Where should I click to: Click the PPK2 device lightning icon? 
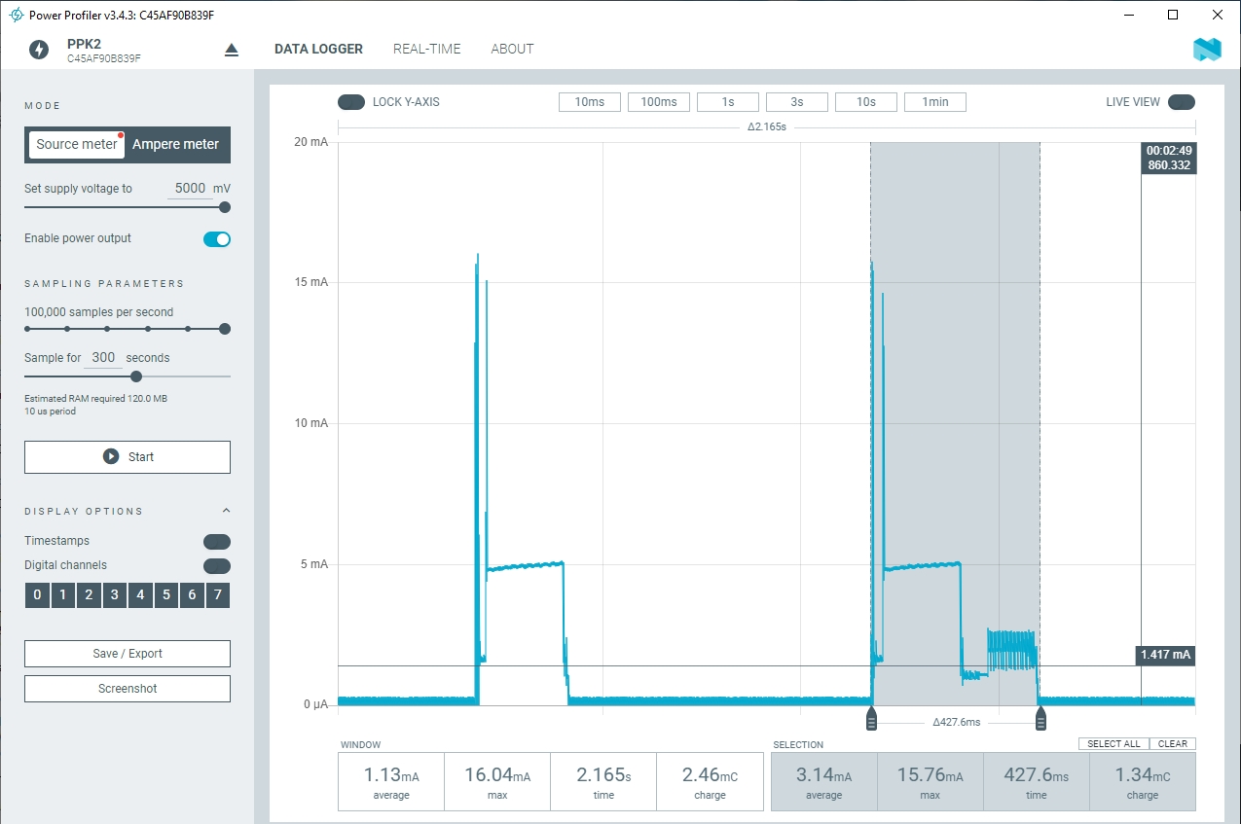(39, 50)
